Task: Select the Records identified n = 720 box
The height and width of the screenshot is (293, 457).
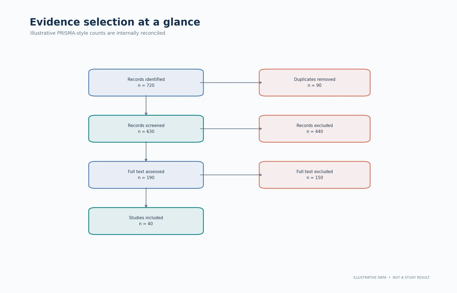Action: 146,82
